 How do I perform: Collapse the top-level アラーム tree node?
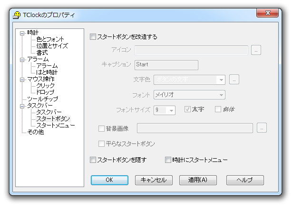pyautogui.click(x=22, y=60)
